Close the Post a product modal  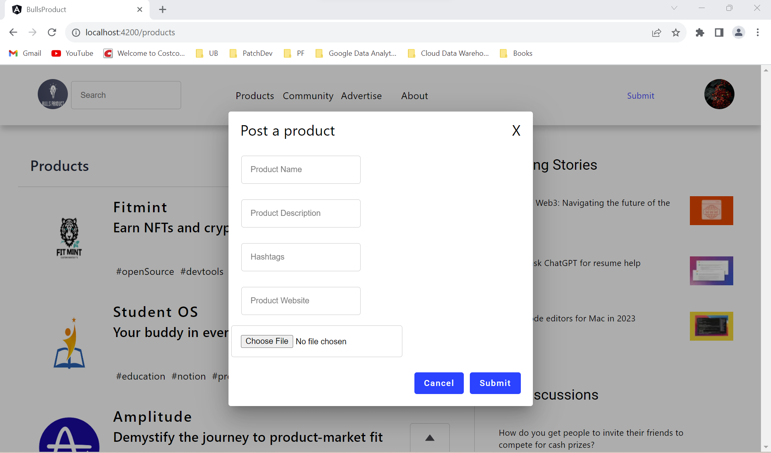coord(516,130)
